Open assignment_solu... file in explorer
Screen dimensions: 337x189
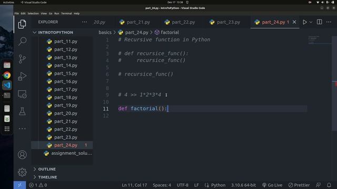click(62, 153)
